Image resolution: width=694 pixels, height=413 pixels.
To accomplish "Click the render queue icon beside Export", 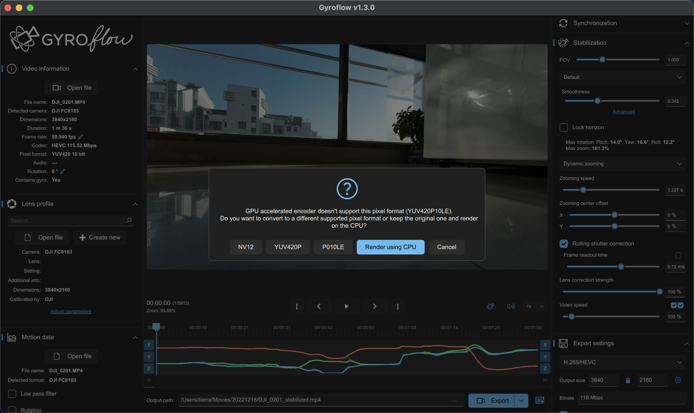I will click(x=540, y=400).
